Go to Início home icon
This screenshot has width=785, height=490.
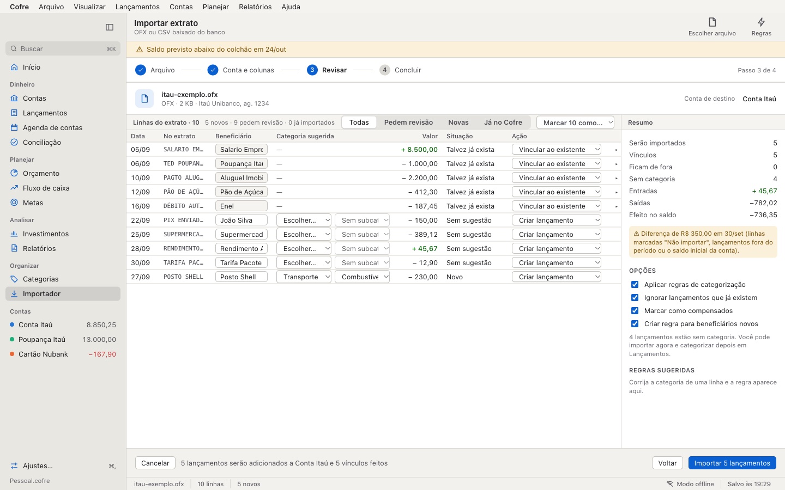[14, 68]
